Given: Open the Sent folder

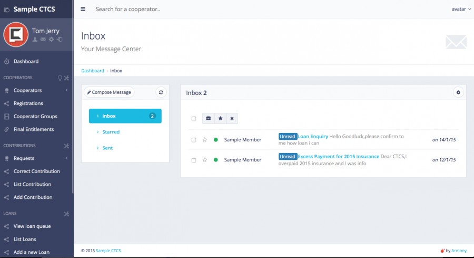Looking at the screenshot, I should click(107, 148).
